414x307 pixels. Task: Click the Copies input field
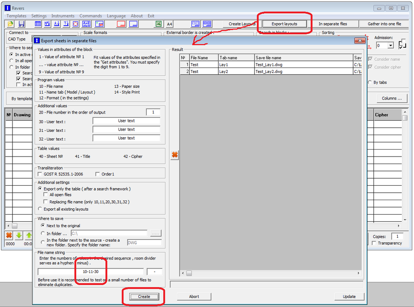click(x=397, y=237)
